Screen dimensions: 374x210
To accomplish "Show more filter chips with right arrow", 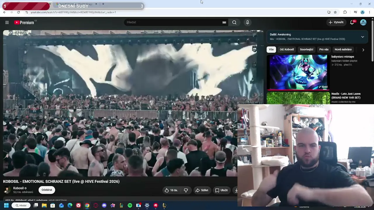I will click(363, 50).
